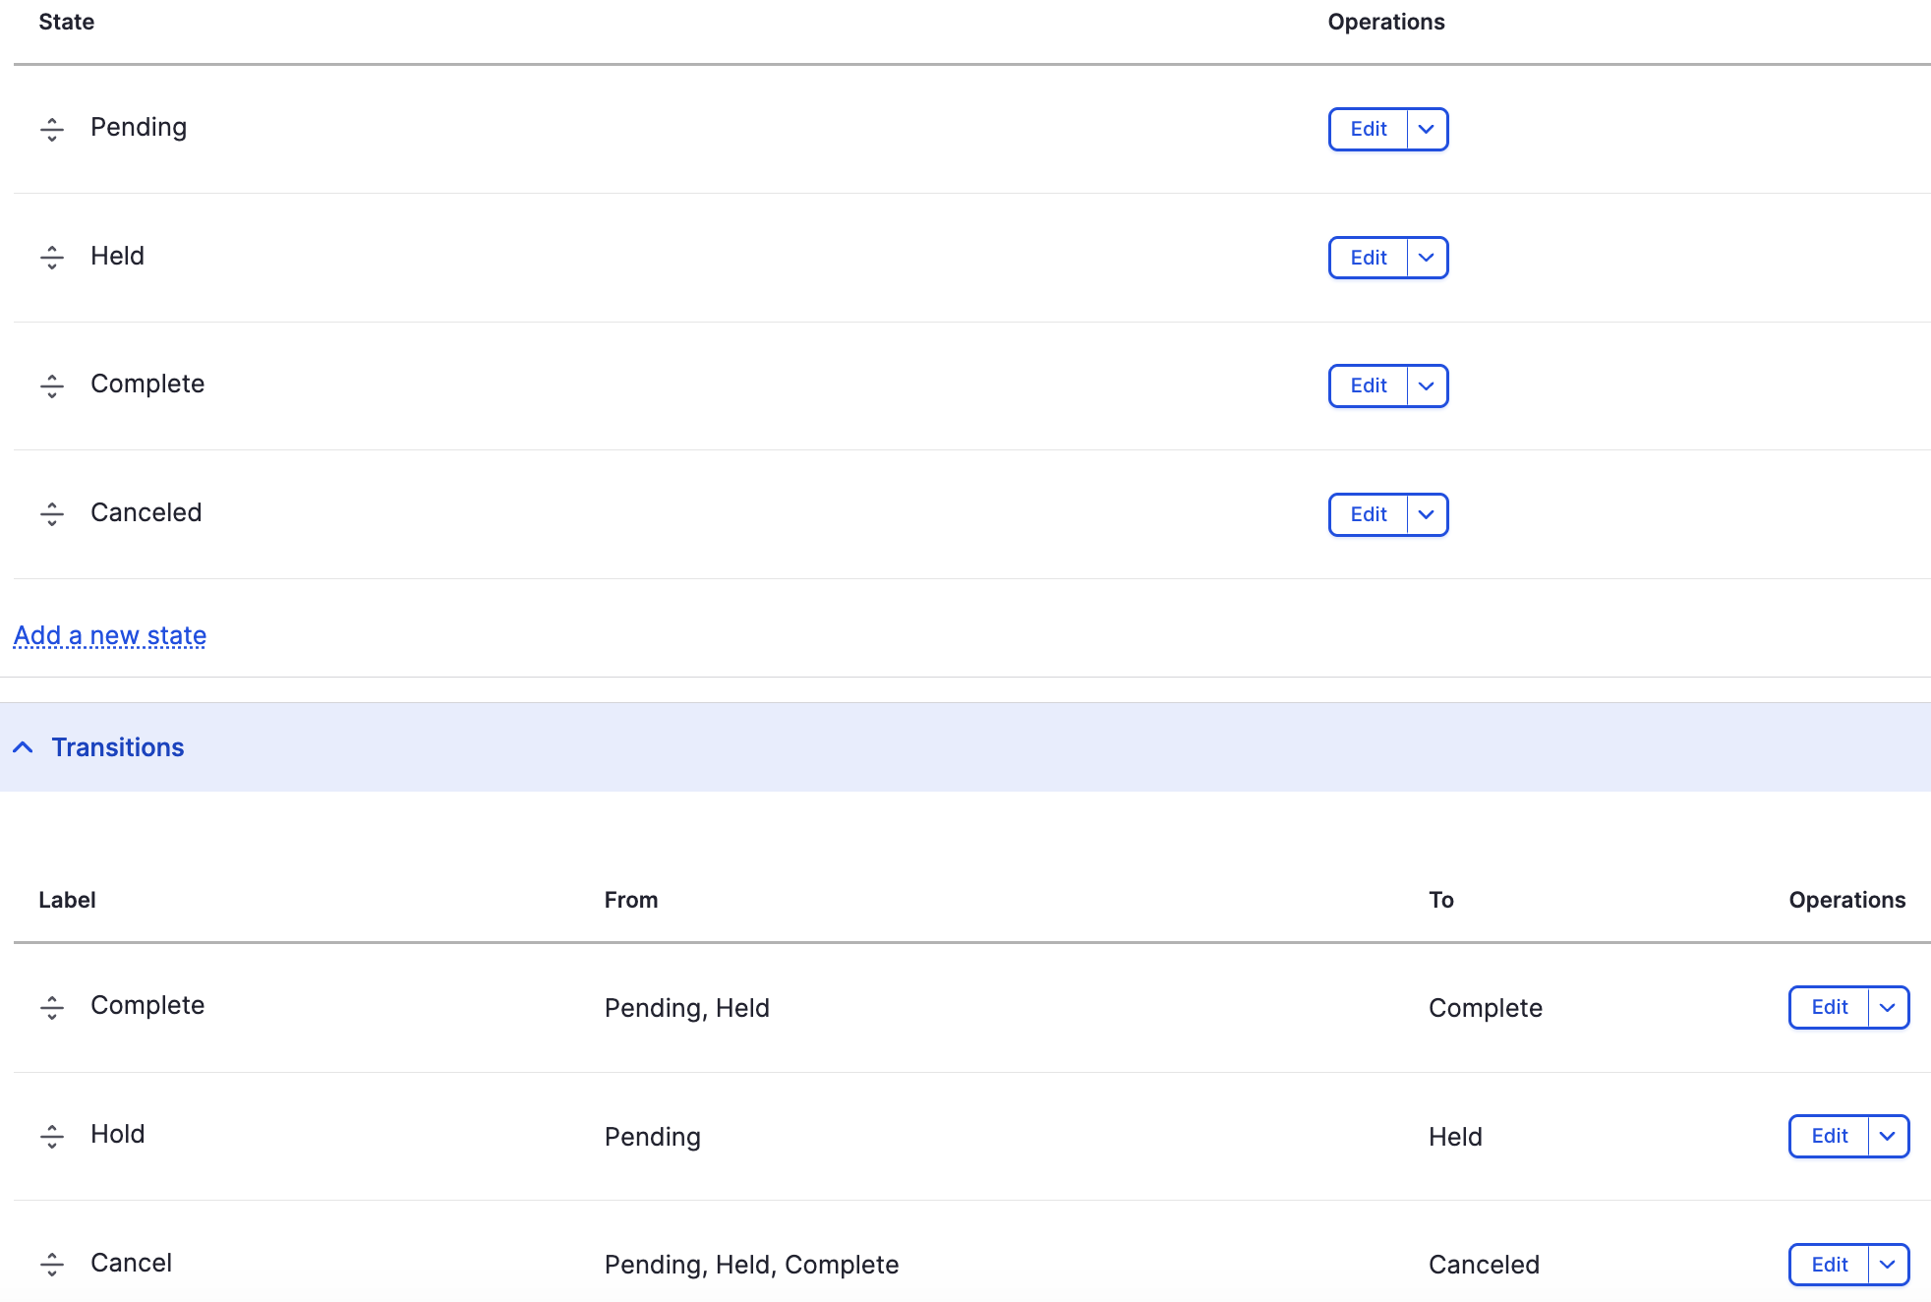Open dropdown arrow beside Pending state Edit
This screenshot has width=1931, height=1302.
pos(1427,129)
